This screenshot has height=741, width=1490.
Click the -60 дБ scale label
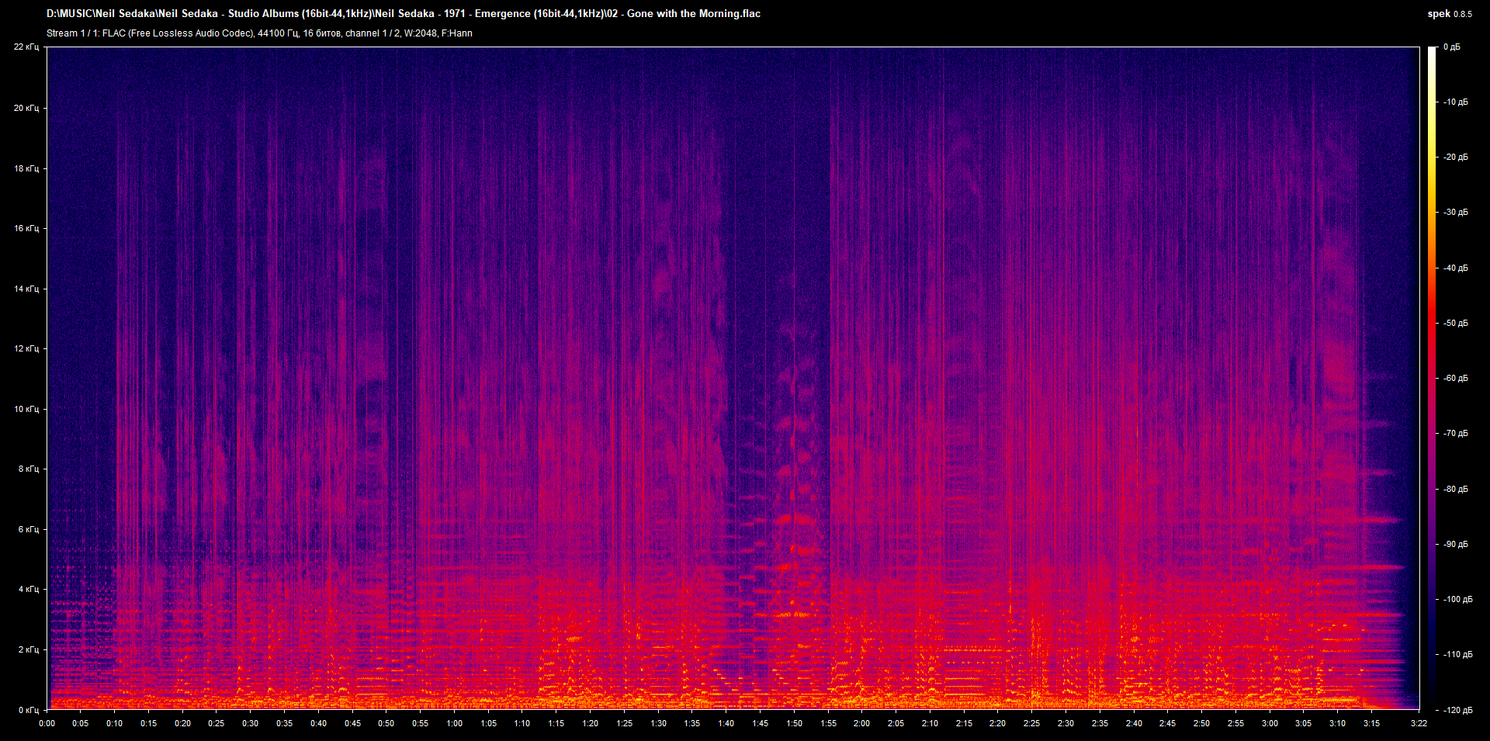[x=1455, y=379]
